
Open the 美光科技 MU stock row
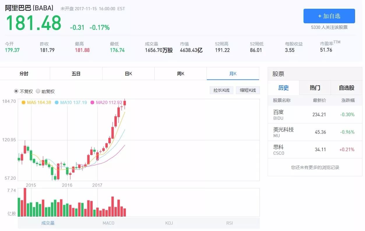pyautogui.click(x=315, y=132)
